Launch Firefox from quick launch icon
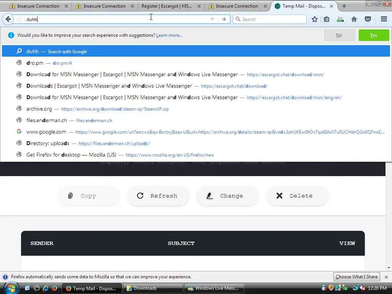 (x=54, y=288)
